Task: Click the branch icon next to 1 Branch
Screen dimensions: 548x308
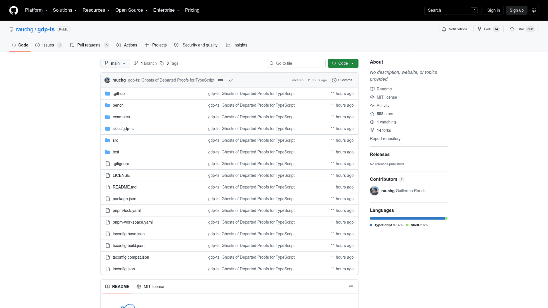Action: point(136,63)
